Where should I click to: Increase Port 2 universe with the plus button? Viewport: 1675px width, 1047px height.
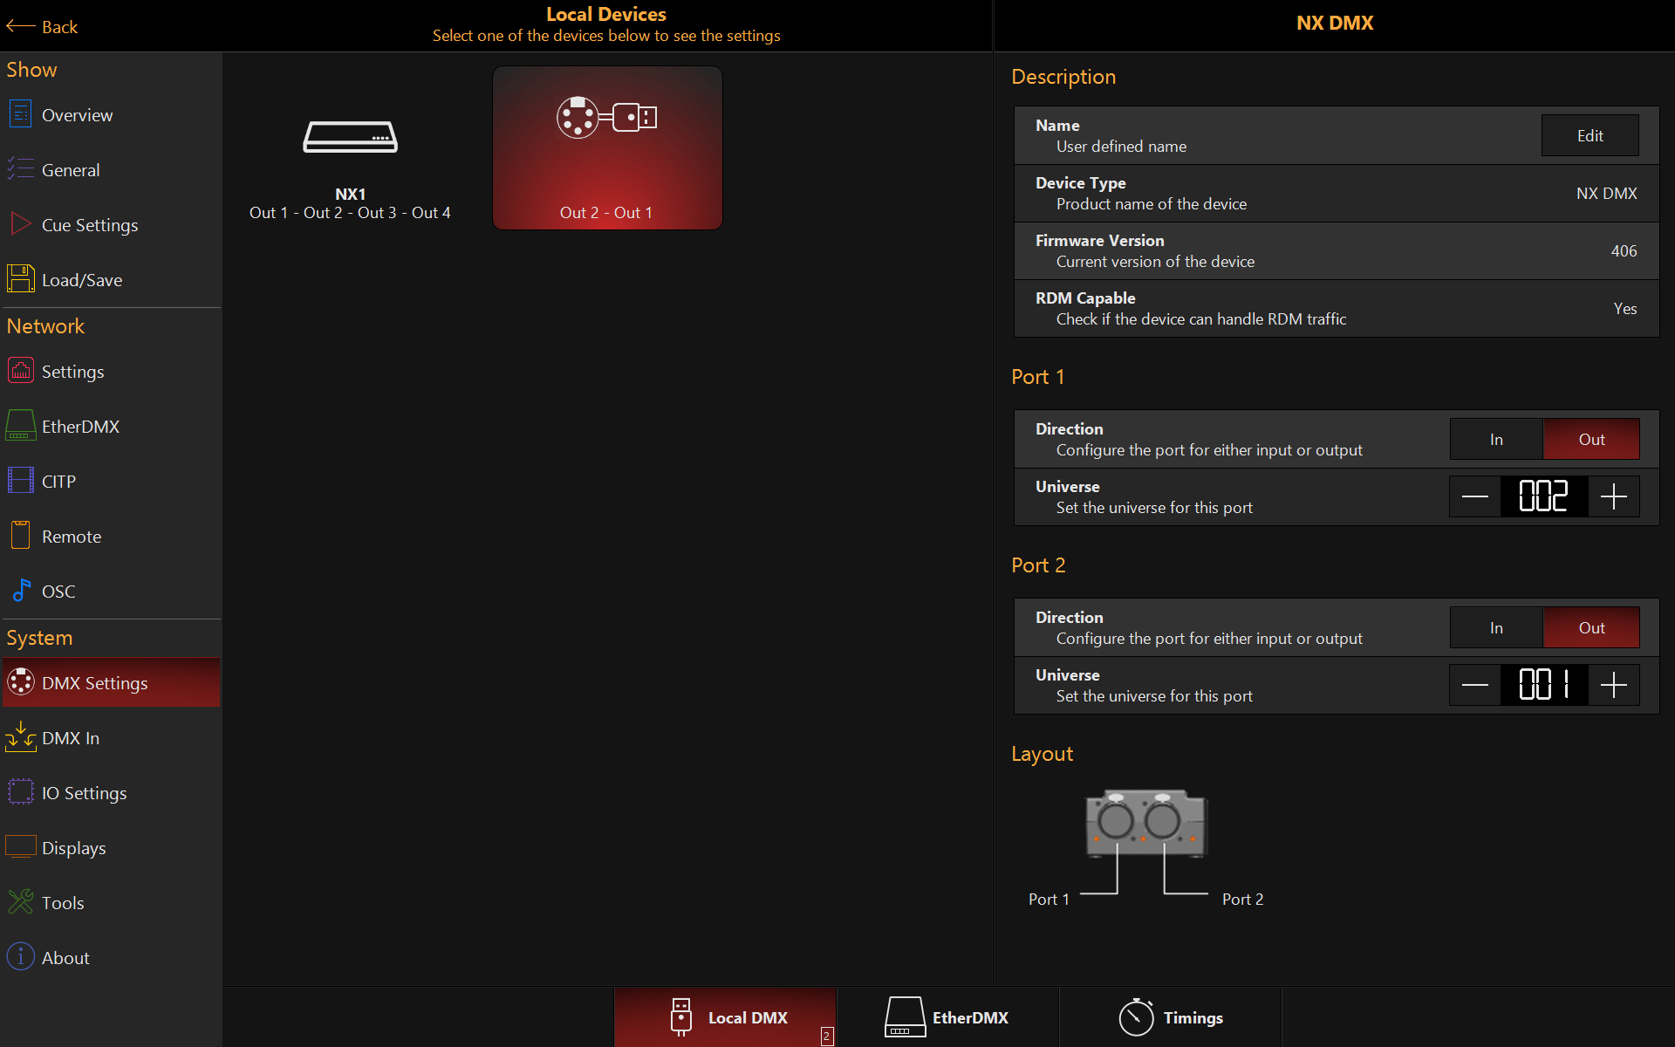(1614, 686)
